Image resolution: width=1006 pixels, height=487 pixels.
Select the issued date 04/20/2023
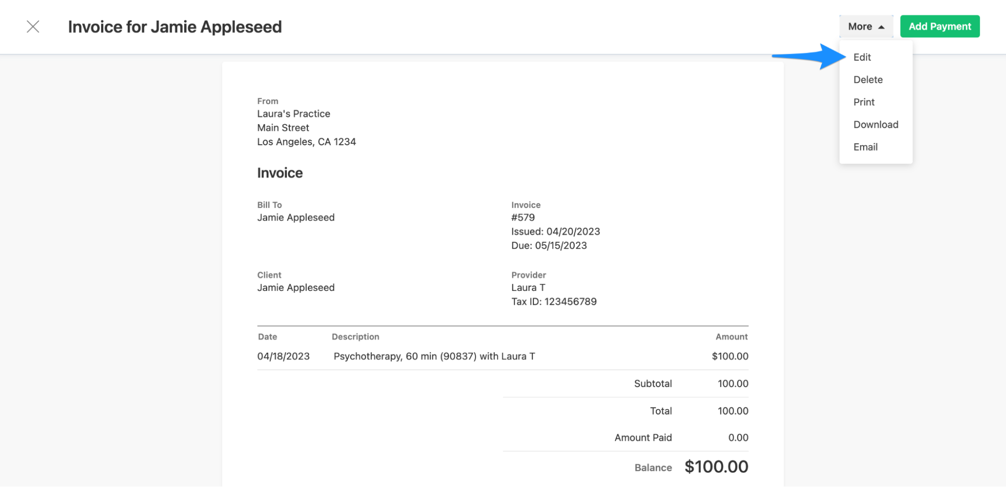click(x=556, y=231)
